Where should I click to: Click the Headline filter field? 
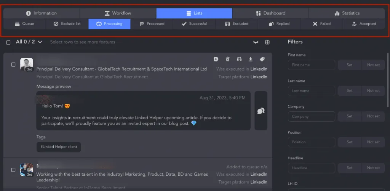(312, 168)
